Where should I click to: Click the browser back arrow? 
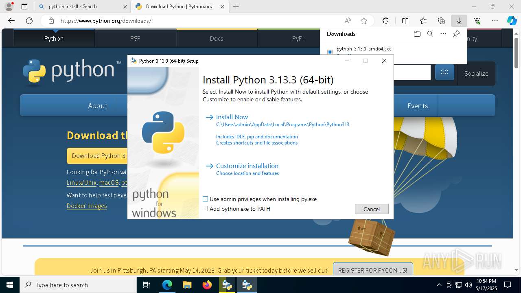tap(11, 21)
